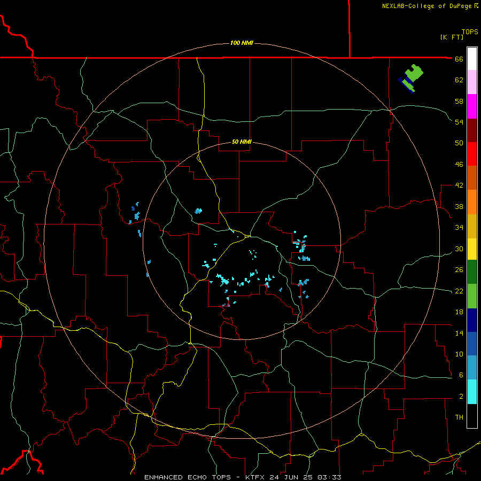Click the 2 legend value
Viewport: 481px width, 481px height.
pos(461,397)
